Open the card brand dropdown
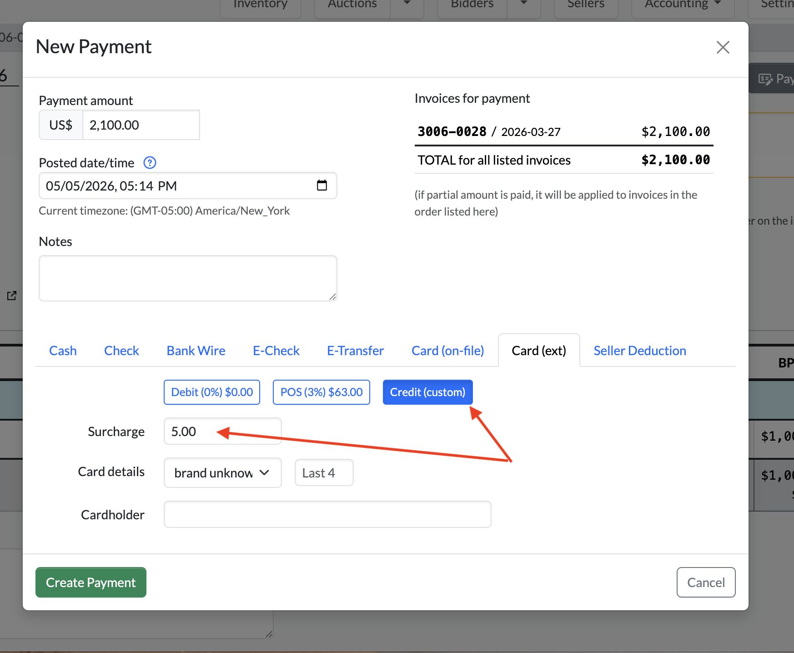 click(223, 473)
